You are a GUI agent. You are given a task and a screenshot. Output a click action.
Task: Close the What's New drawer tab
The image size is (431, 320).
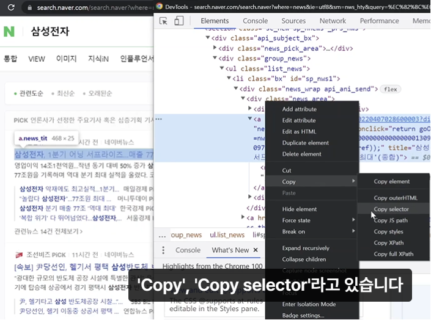point(256,250)
